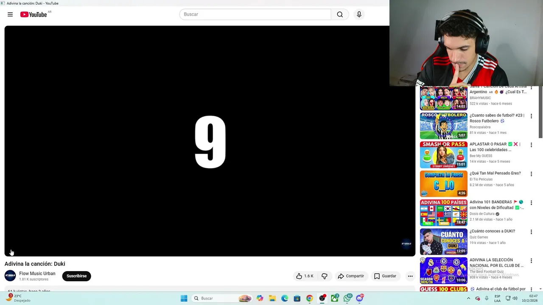
Task: Open the Flow Music Urban channel avatar
Action: (x=10, y=276)
